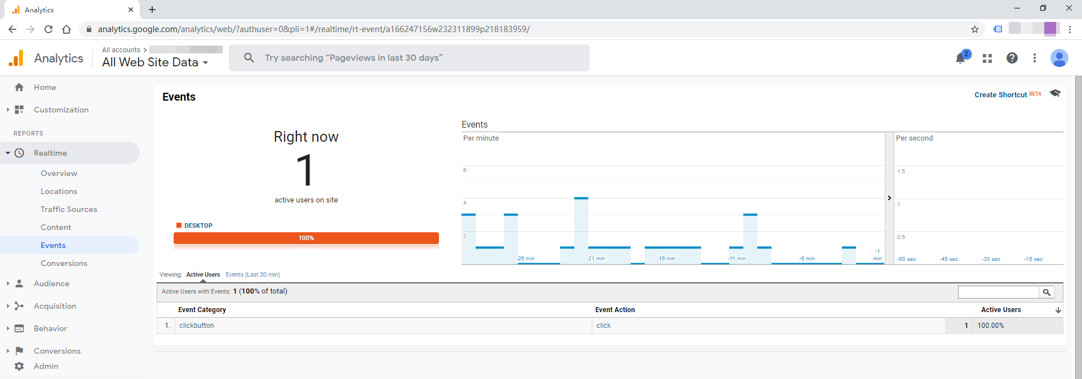The image size is (1082, 379).
Task: Open the Traffic Sources realtime report
Action: click(69, 209)
